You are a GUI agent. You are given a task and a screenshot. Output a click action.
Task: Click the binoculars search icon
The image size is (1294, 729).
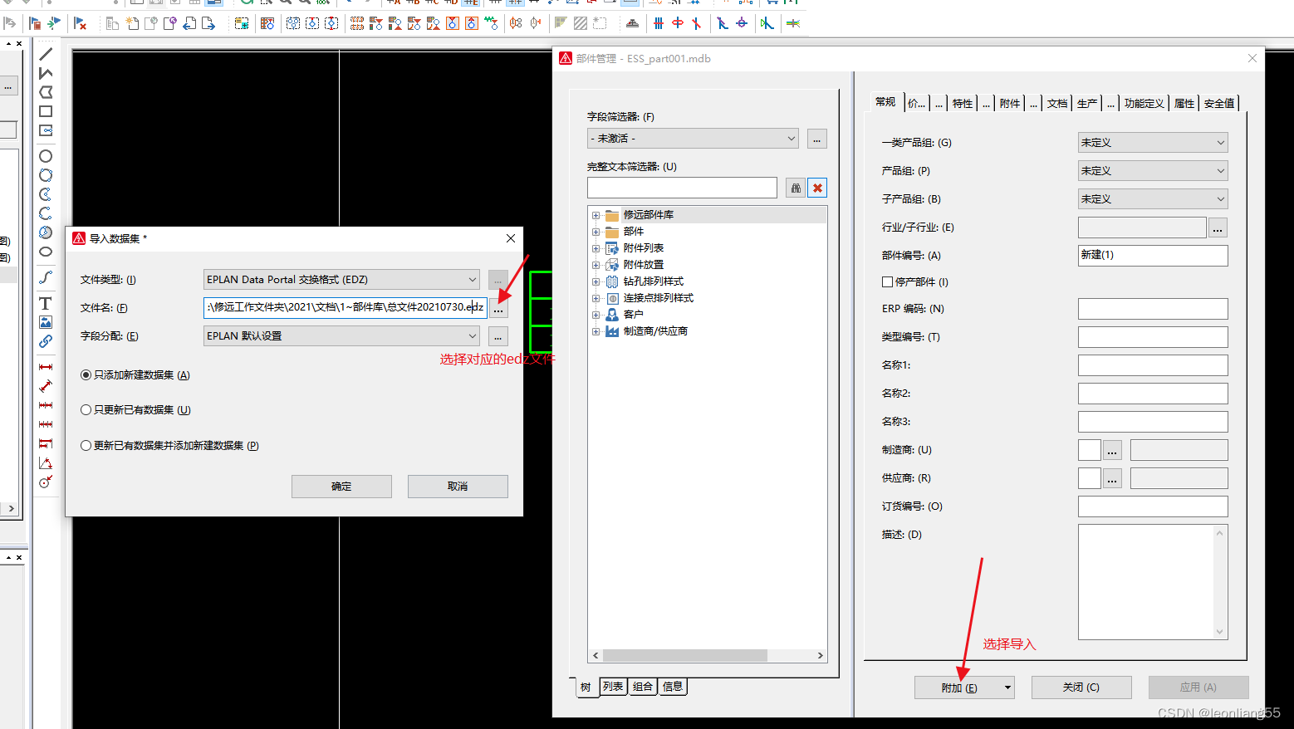(x=795, y=188)
